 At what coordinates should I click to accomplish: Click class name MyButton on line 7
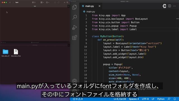(x=106, y=36)
